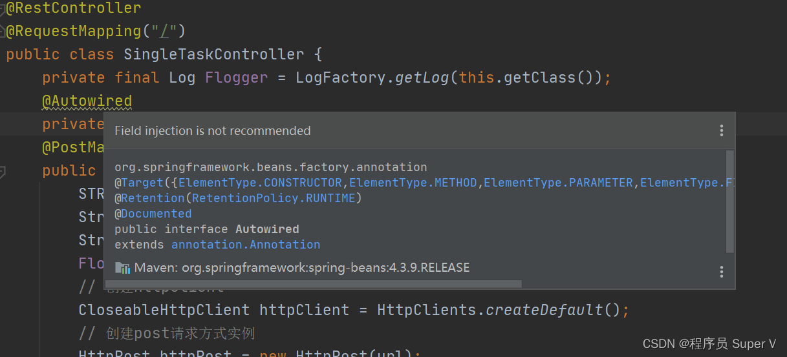The image size is (787, 357).
Task: Place cursor on the underlined @Autowired annotation
Action: 87,101
